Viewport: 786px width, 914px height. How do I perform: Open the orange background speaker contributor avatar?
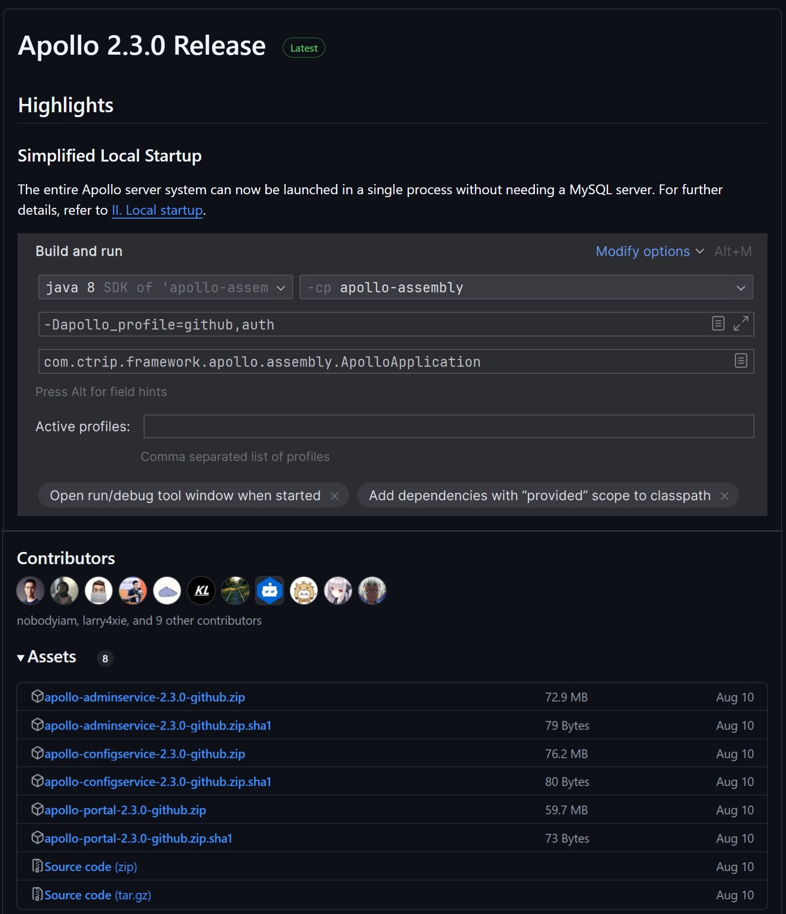click(x=133, y=590)
